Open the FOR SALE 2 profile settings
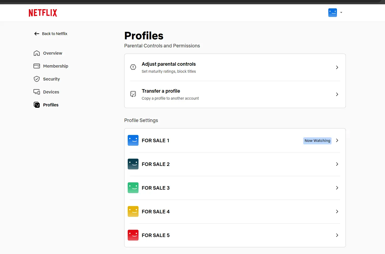 235,164
